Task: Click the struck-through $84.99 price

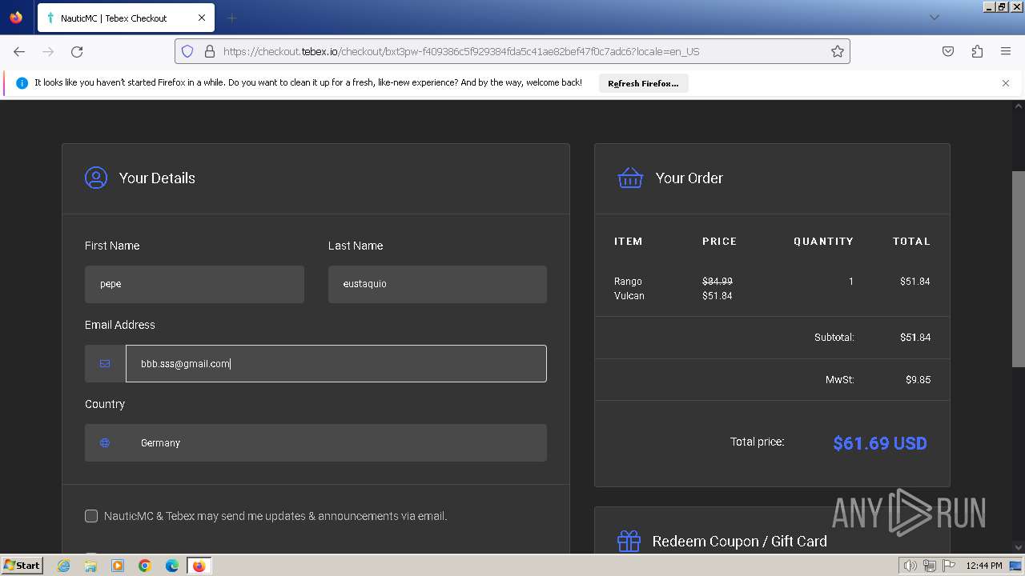Action: pos(717,281)
